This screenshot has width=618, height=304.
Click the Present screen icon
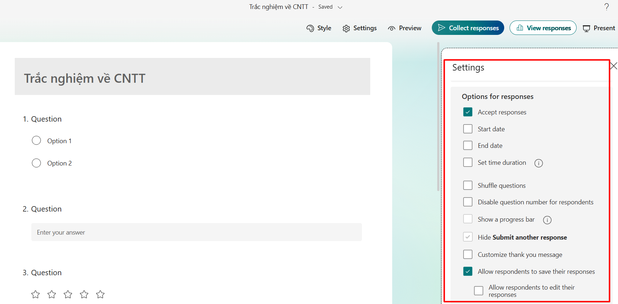586,28
